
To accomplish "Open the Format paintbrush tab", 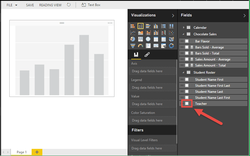I will coord(147,55).
